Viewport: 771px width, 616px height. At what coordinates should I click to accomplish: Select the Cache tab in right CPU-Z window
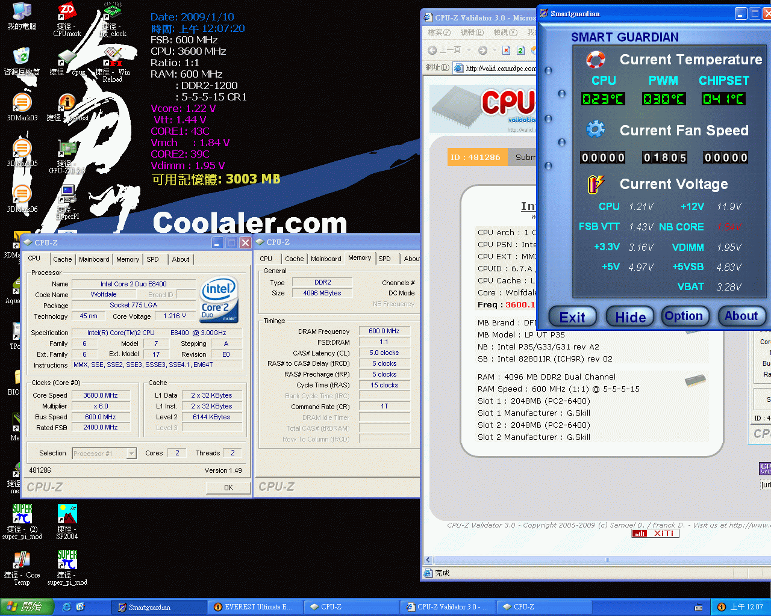[x=295, y=259]
